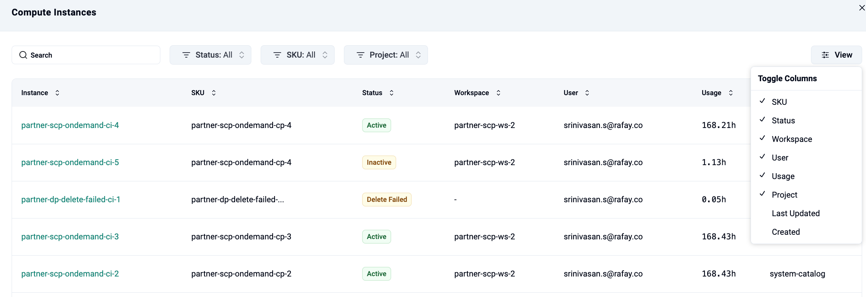Click the magnifying glass search icon
Viewport: 866px width, 297px height.
[x=23, y=55]
